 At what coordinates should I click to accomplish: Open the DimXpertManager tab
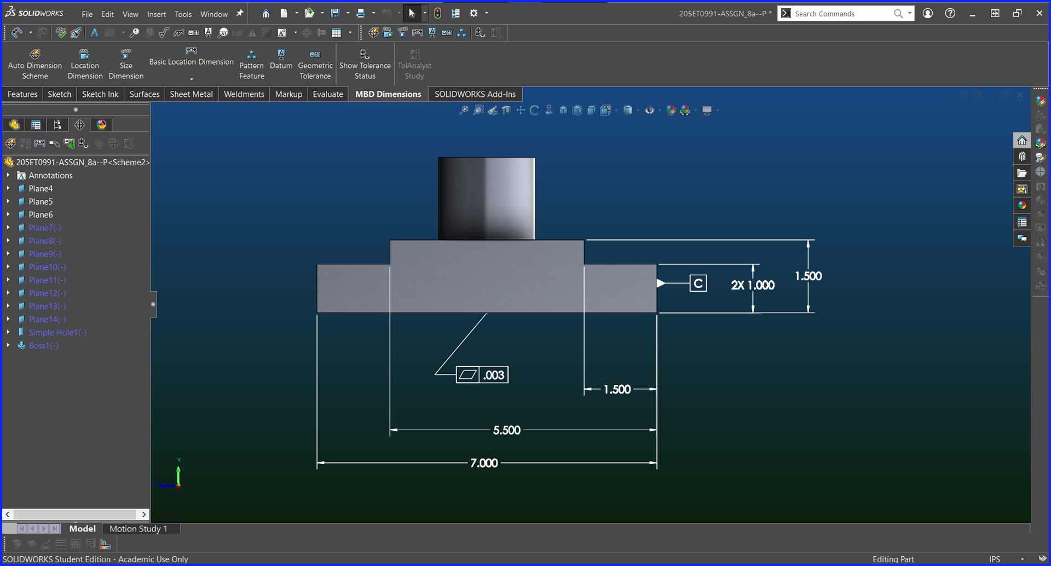pyautogui.click(x=79, y=125)
